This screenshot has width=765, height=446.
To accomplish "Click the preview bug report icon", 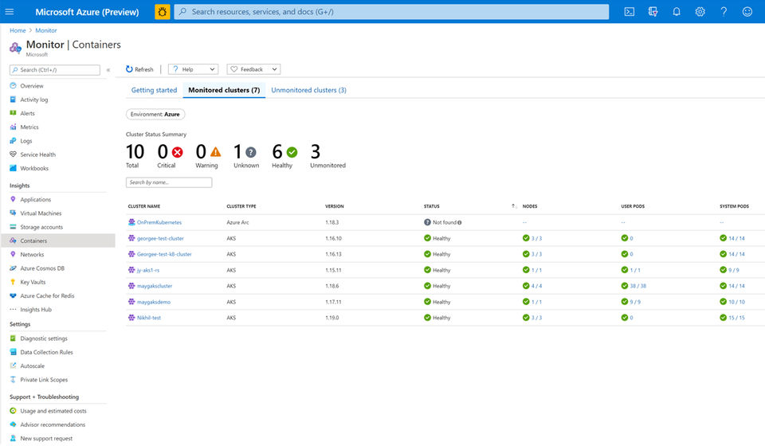I will point(162,12).
